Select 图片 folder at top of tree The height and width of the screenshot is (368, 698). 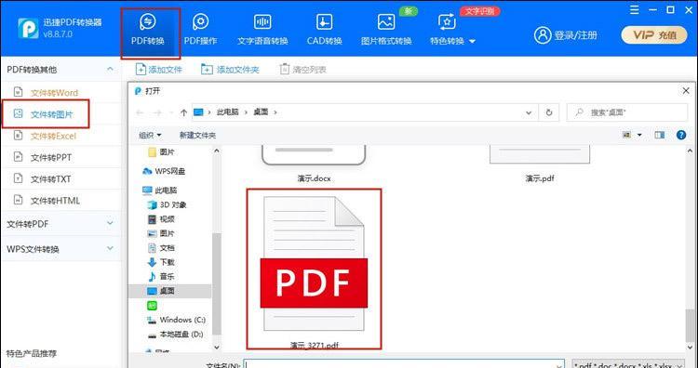(x=161, y=152)
